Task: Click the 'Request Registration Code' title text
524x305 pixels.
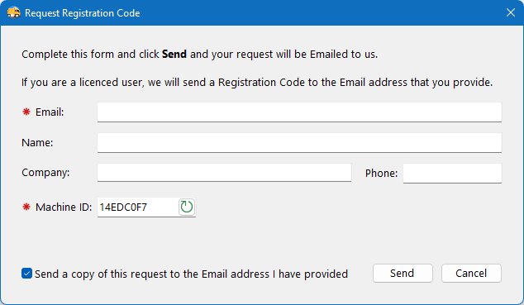Action: (x=82, y=13)
